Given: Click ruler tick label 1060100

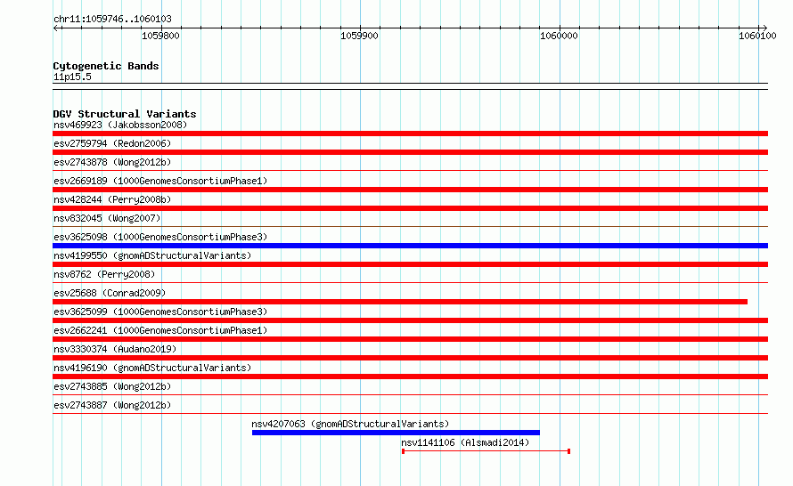Looking at the screenshot, I should pyautogui.click(x=757, y=36).
